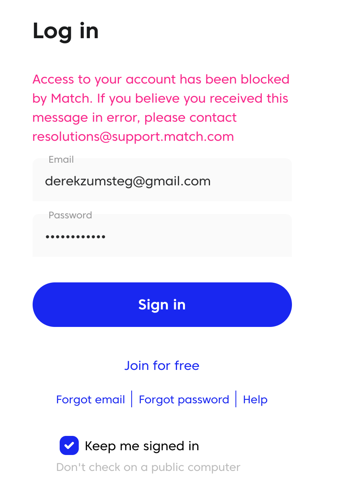Screen dimensions: 354x490
Task: Select the Forgot email link
Action: point(91,399)
